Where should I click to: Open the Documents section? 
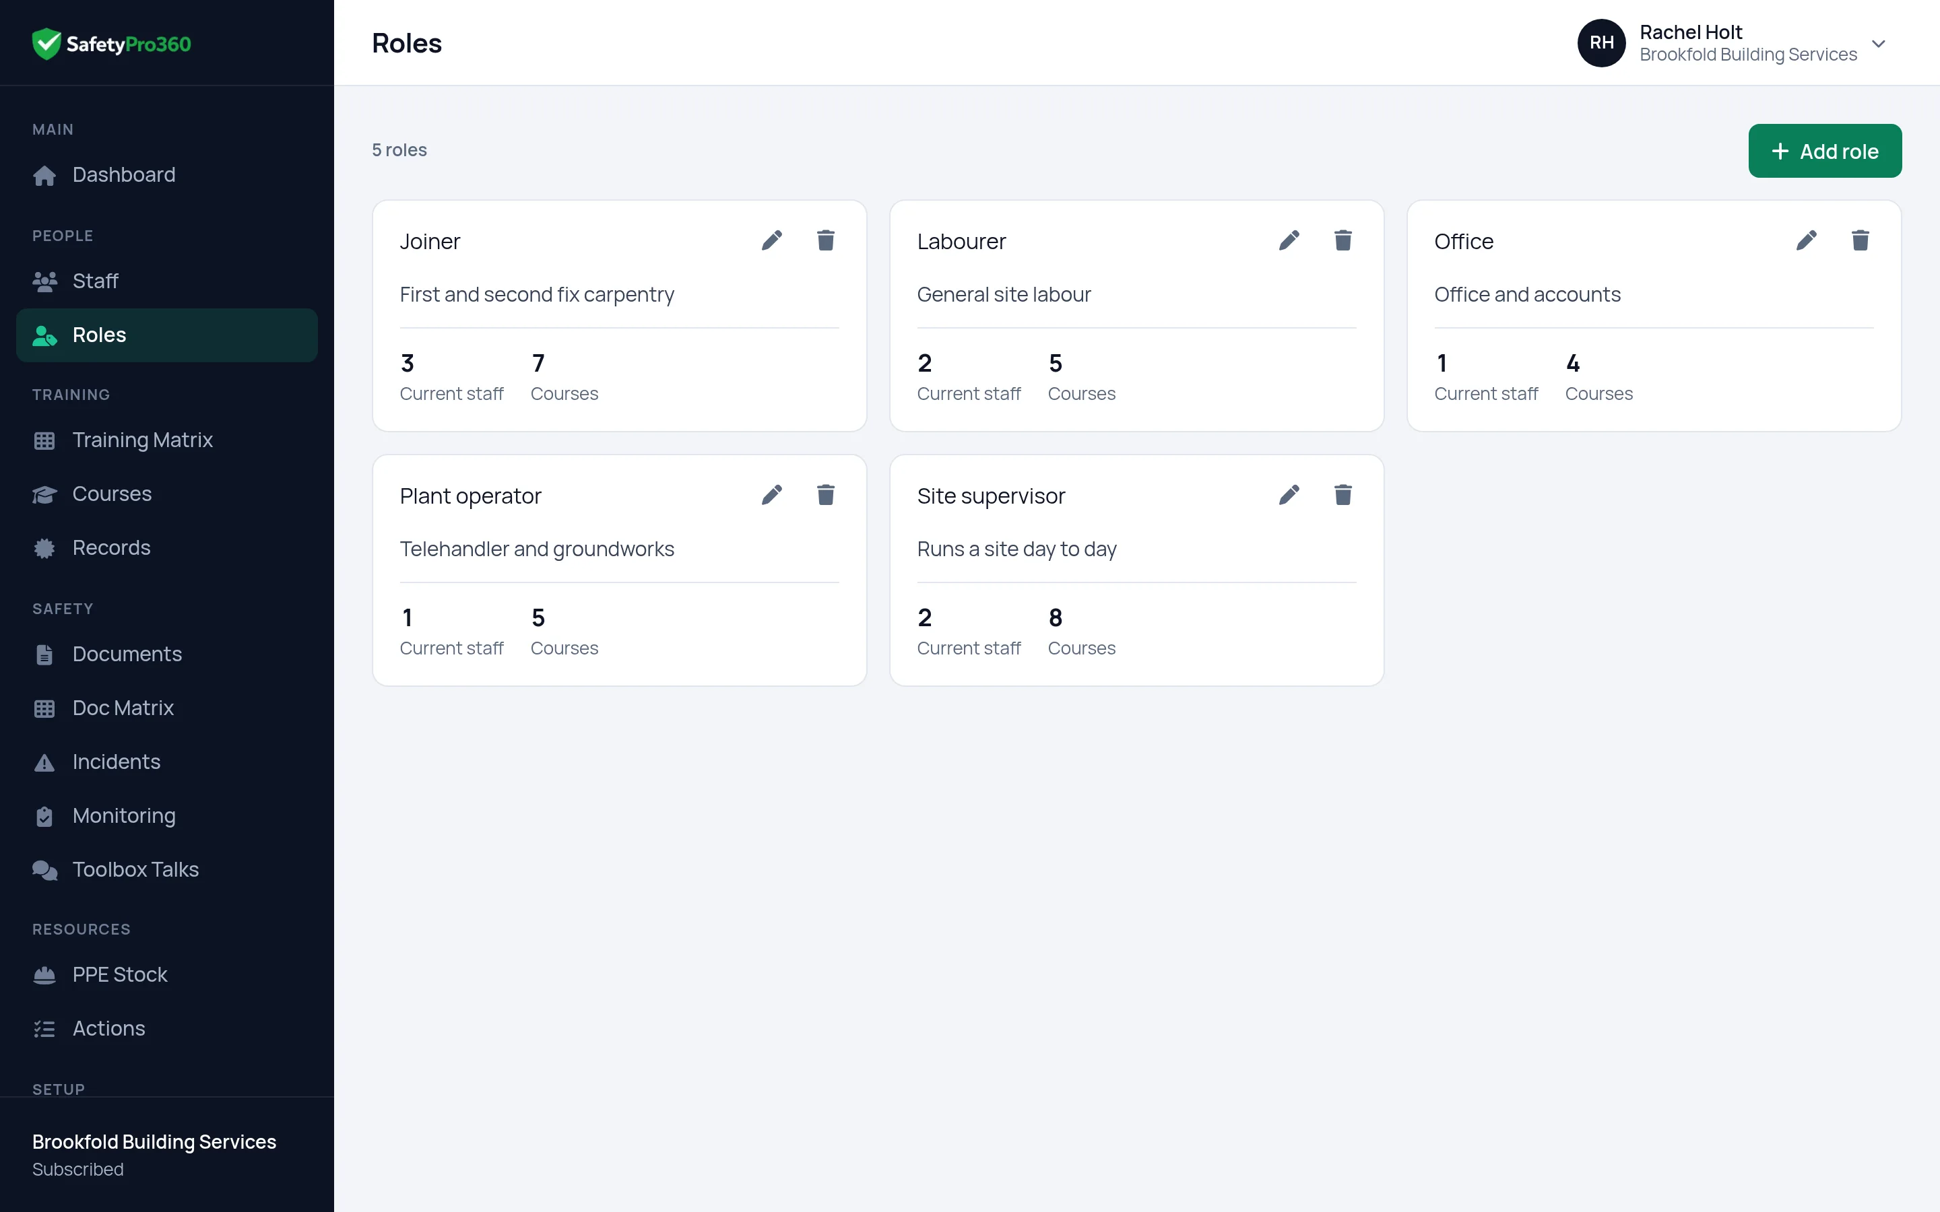point(167,654)
